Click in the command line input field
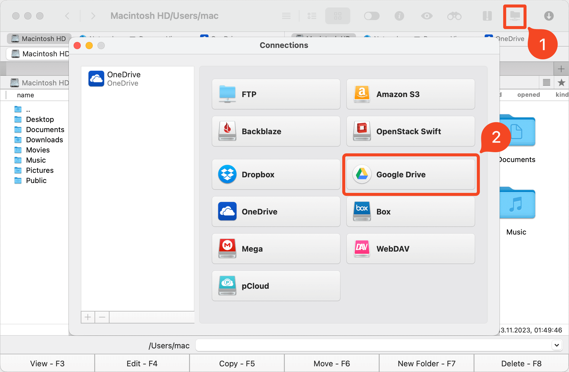This screenshot has height=372, width=569. (x=373, y=345)
